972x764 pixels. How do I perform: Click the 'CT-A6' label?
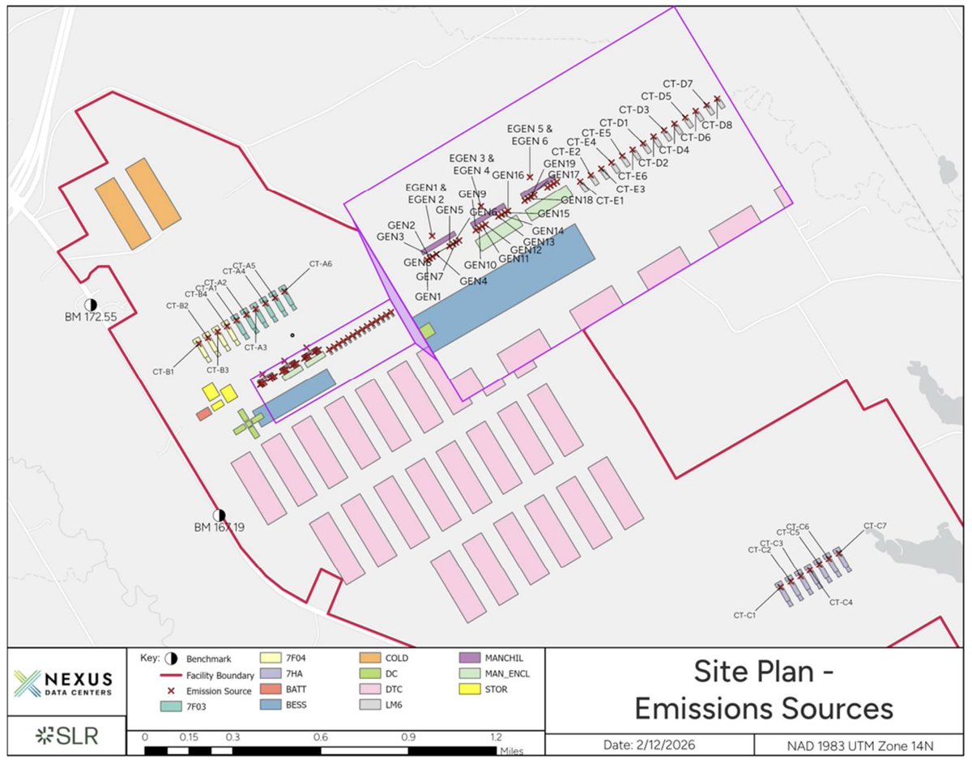point(321,264)
